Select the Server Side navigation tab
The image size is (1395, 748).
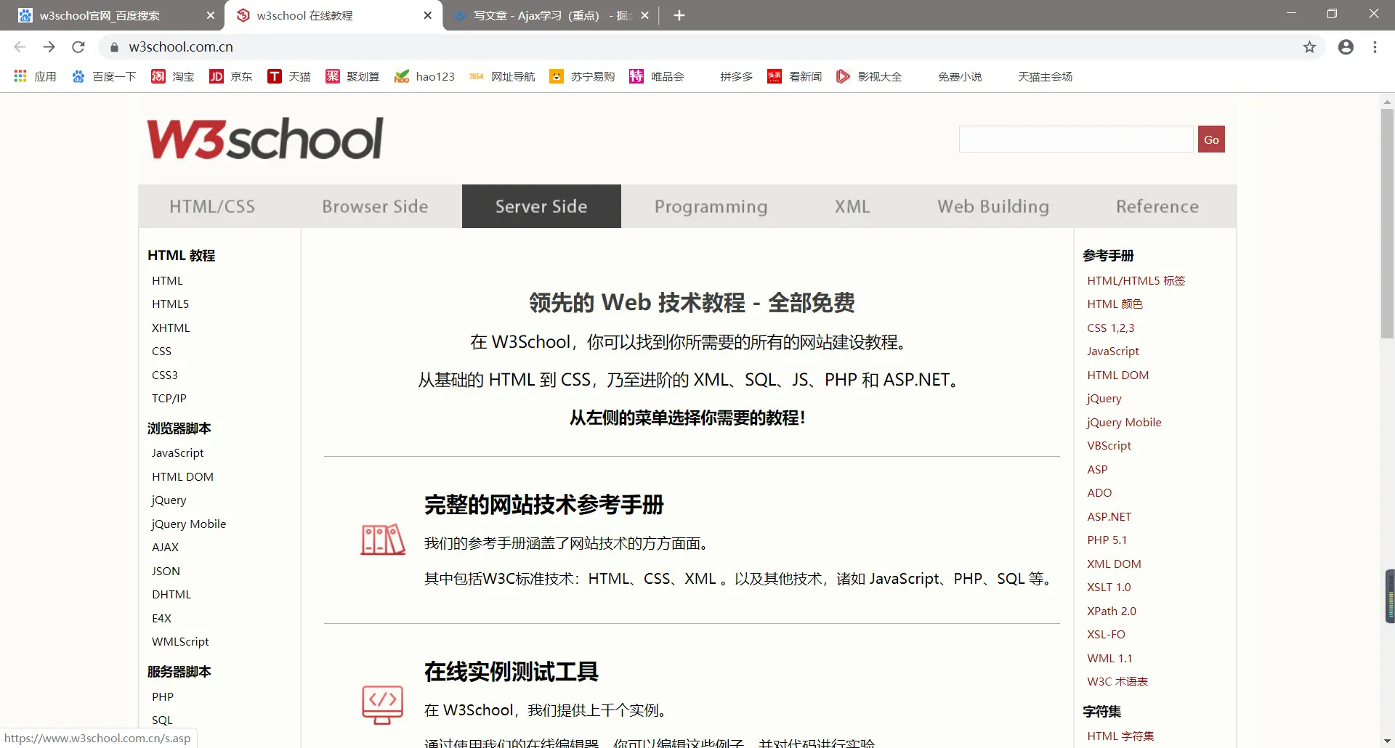tap(541, 206)
